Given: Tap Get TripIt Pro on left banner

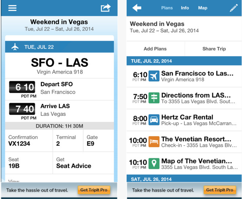Looking at the screenshot, I should tap(94, 190).
